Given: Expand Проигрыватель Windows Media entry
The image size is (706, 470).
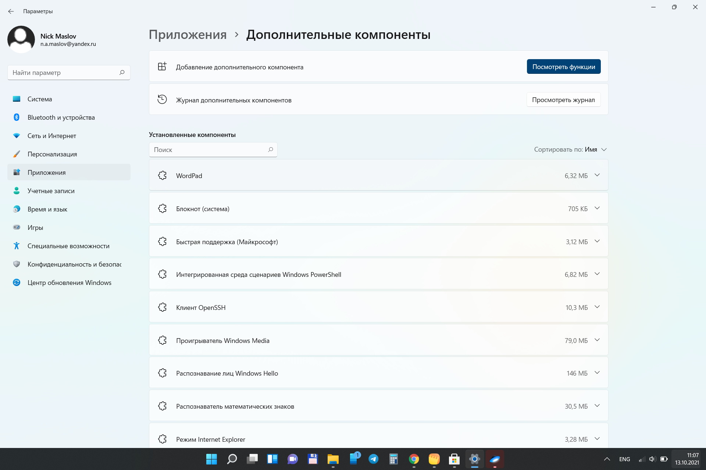Looking at the screenshot, I should [x=597, y=340].
